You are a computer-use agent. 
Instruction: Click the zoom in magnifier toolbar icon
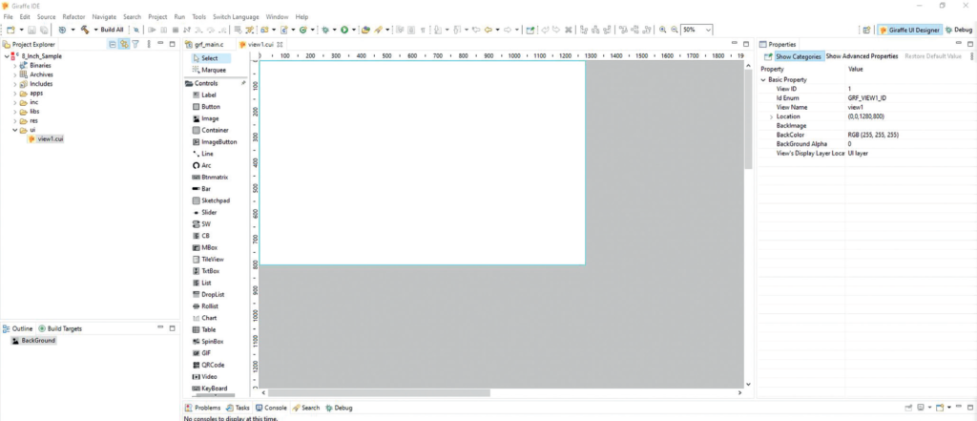[x=662, y=30]
